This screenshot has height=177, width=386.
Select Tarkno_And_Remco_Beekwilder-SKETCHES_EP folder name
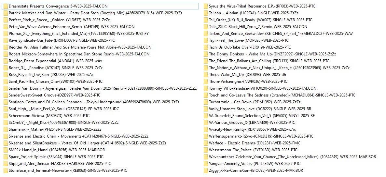point(281,34)
